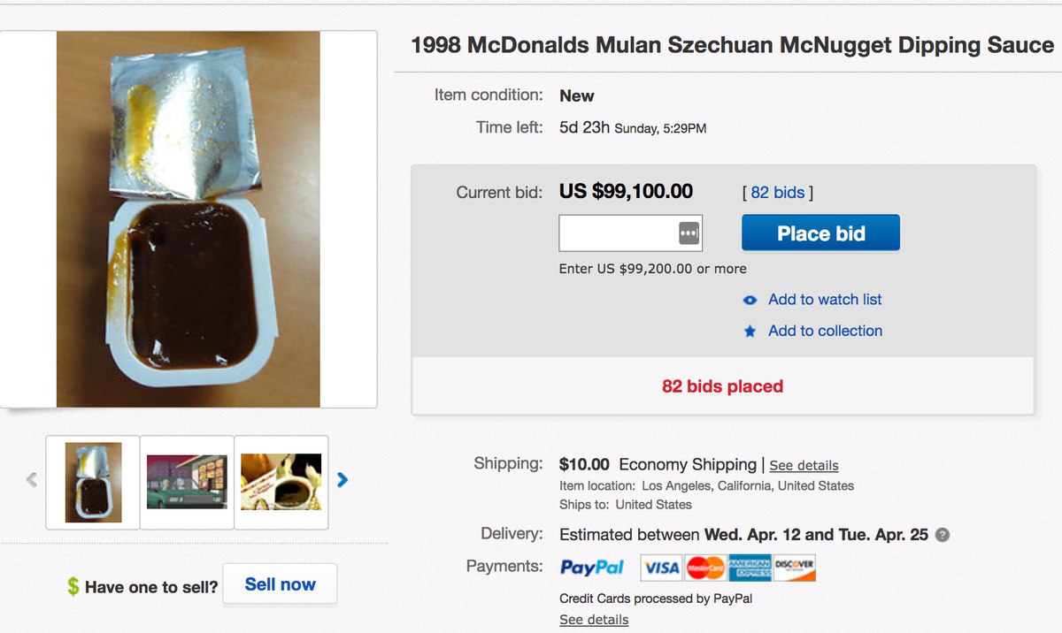Click the Visa card icon

tap(660, 568)
